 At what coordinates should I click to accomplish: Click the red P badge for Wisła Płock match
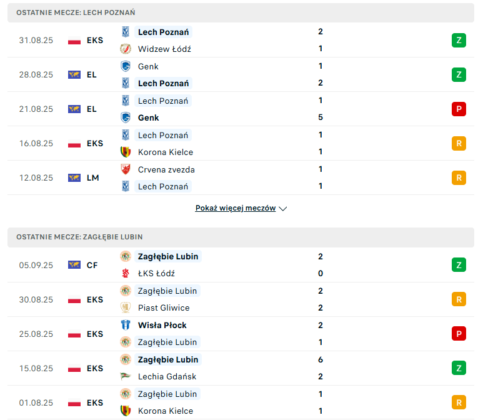pyautogui.click(x=459, y=334)
